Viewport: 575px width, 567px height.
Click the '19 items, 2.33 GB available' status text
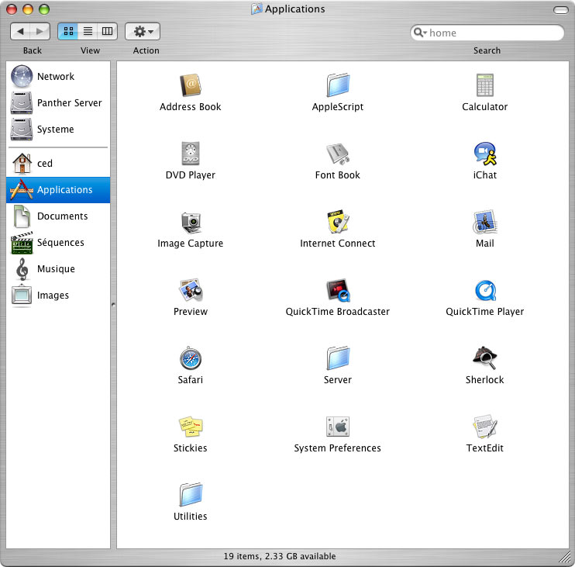[280, 556]
